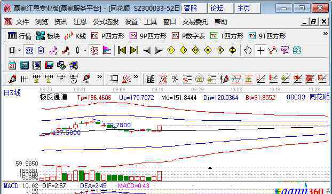The height and width of the screenshot is (194, 332).
Task: Click the percent % tool icon
Action: click(175, 79)
